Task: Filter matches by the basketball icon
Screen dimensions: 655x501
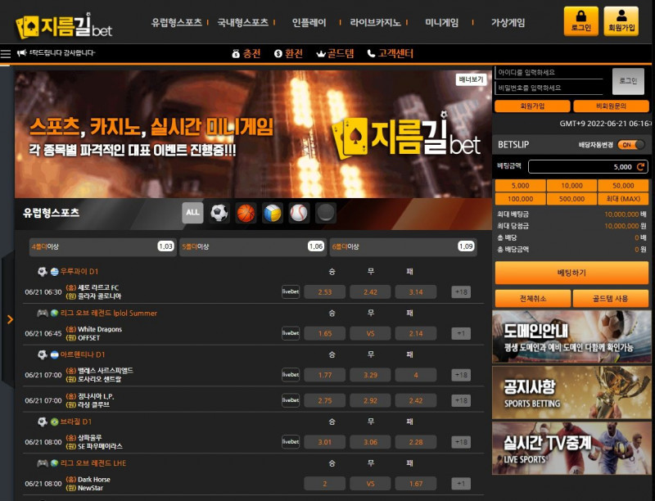Action: 246,214
